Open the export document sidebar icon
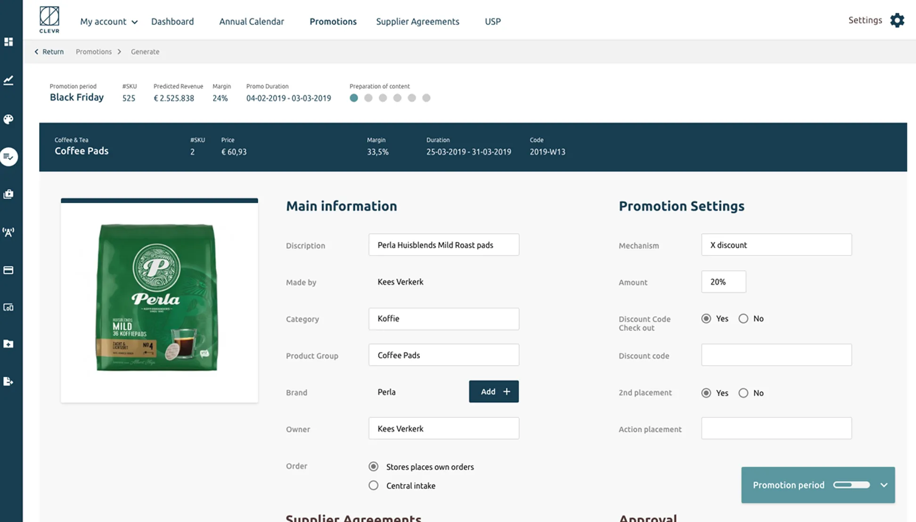 (x=8, y=381)
